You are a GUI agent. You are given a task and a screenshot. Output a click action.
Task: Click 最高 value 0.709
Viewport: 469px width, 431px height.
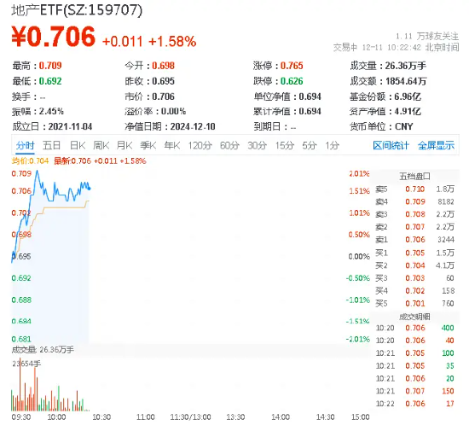[50, 66]
